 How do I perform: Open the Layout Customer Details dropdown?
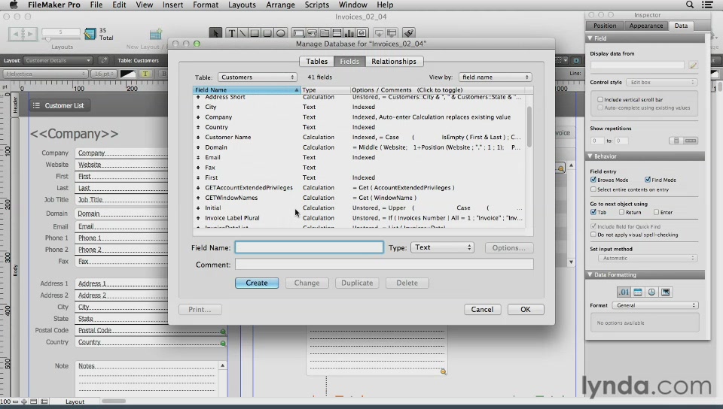pyautogui.click(x=58, y=60)
